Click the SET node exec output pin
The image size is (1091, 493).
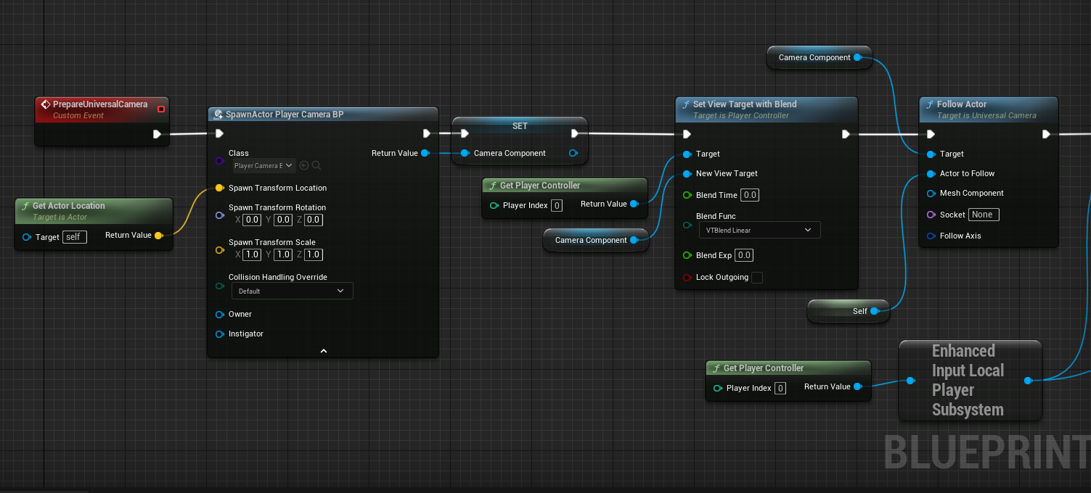[x=575, y=133]
